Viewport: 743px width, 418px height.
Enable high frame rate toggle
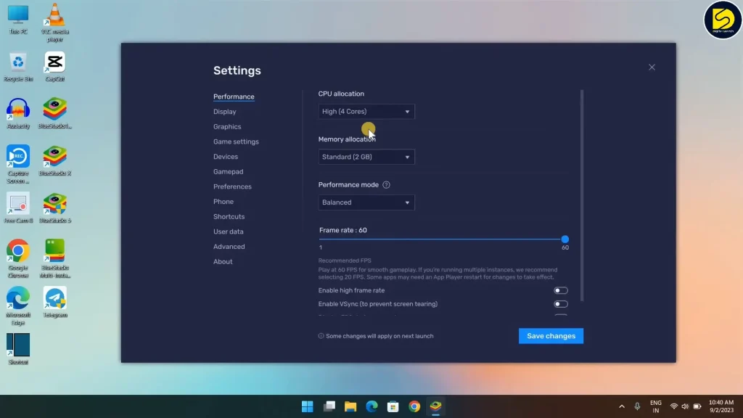560,290
